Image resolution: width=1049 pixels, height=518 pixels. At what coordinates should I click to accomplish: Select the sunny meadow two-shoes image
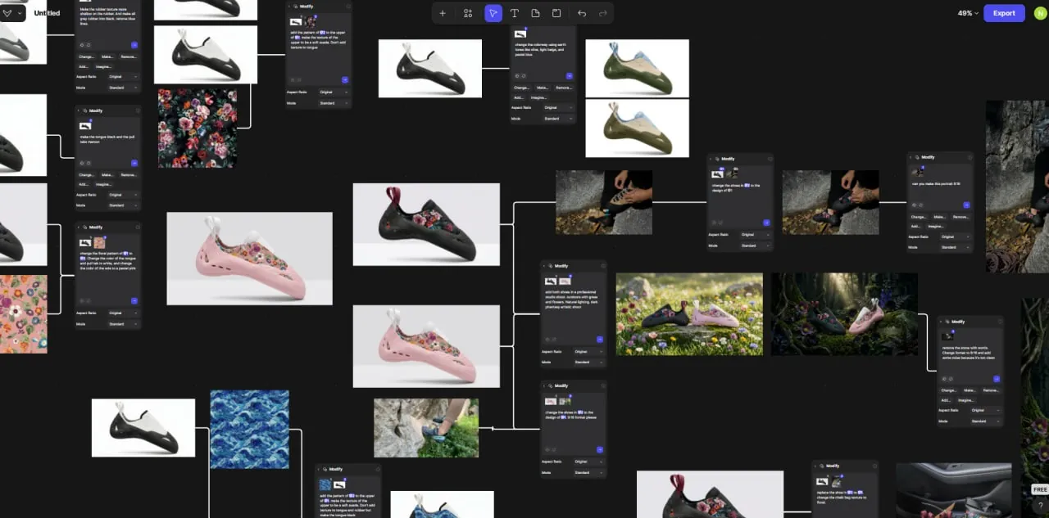tap(689, 314)
